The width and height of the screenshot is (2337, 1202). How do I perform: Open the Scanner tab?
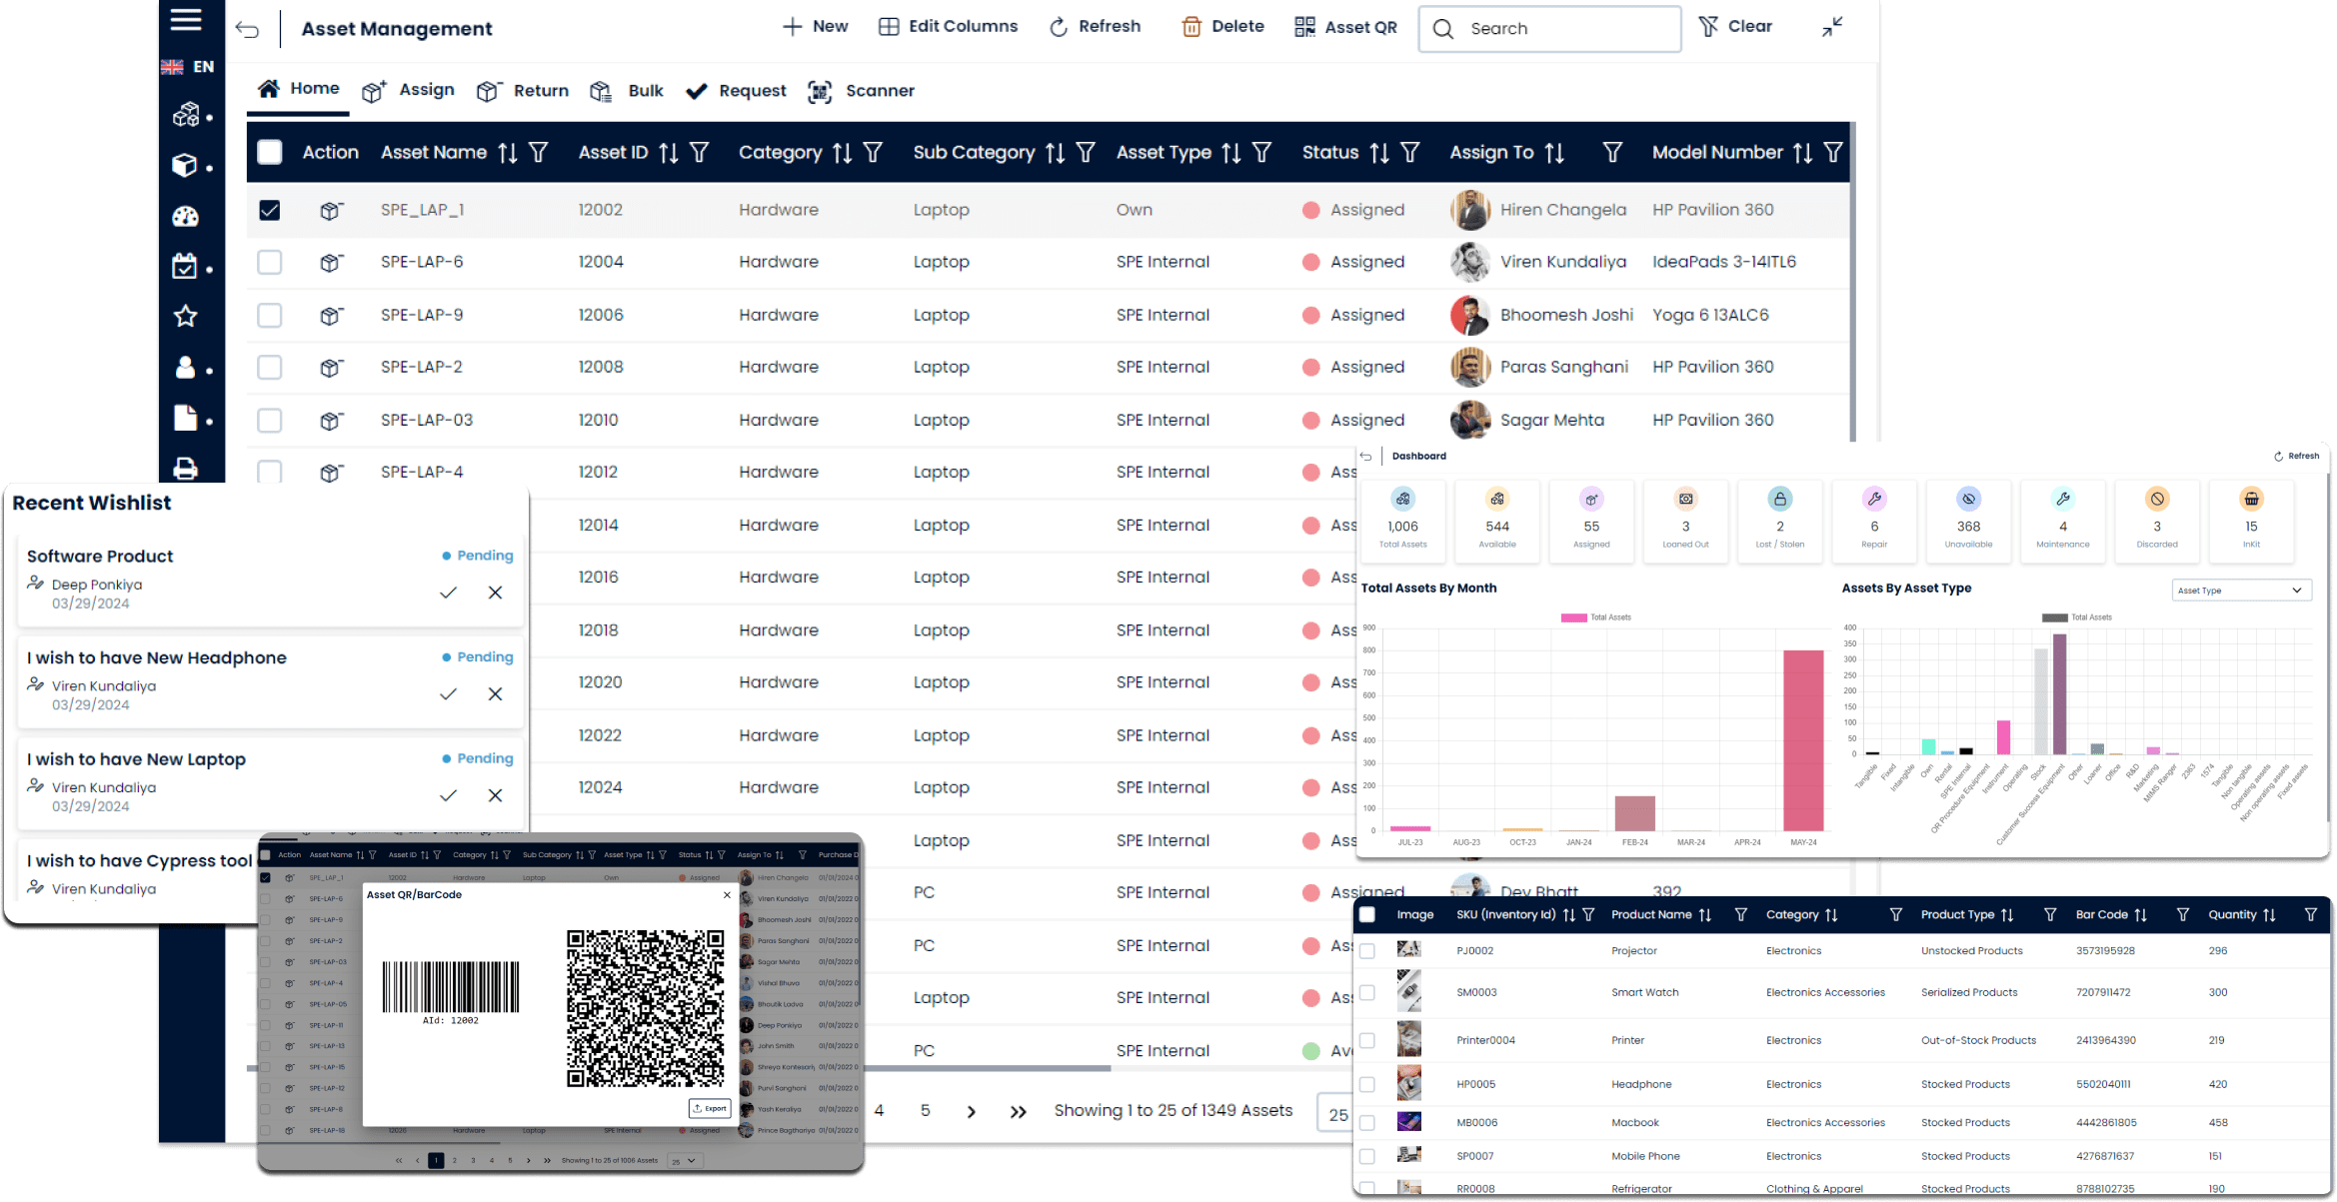(861, 91)
